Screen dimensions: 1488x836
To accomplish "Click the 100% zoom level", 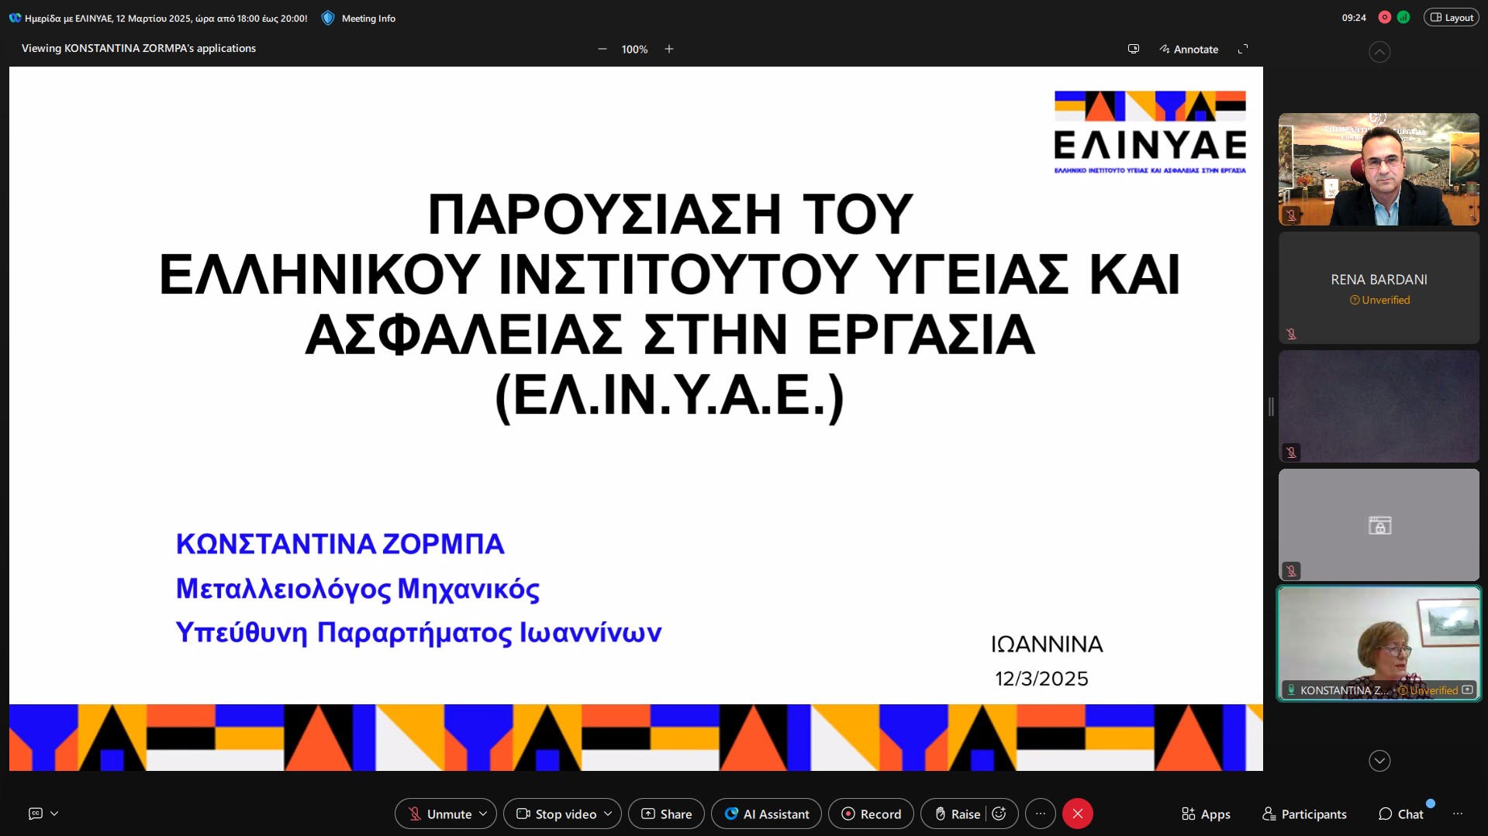I will coord(634,49).
